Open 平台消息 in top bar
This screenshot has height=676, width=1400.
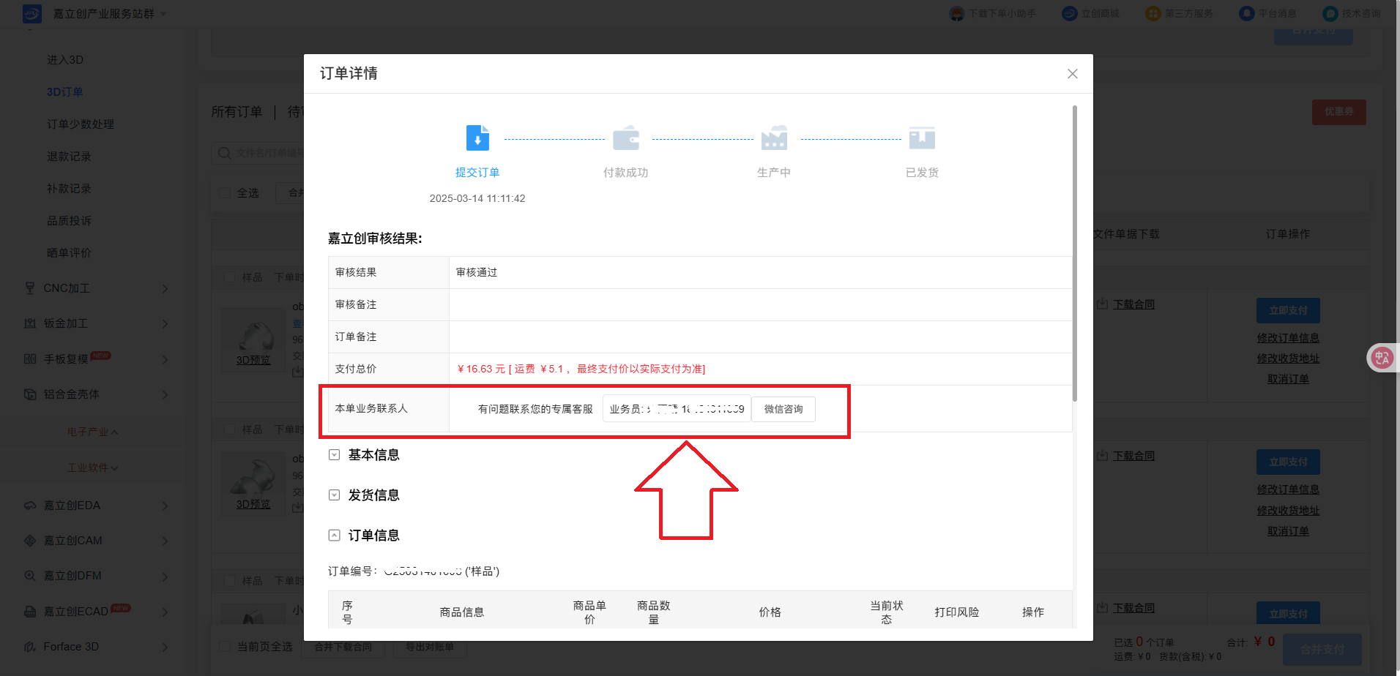pos(1268,13)
